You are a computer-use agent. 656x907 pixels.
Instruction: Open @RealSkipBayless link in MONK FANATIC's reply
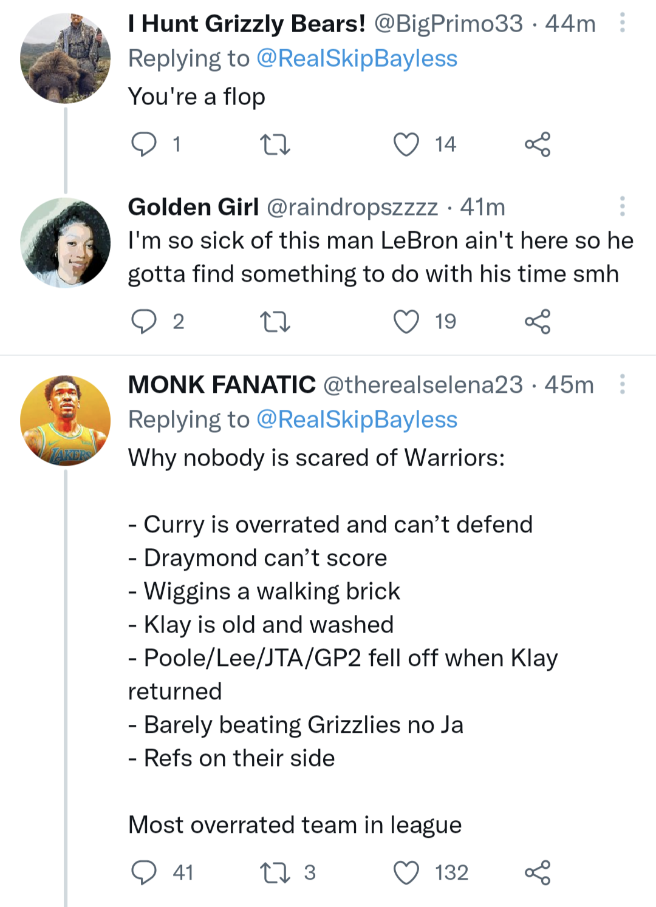coord(357,420)
